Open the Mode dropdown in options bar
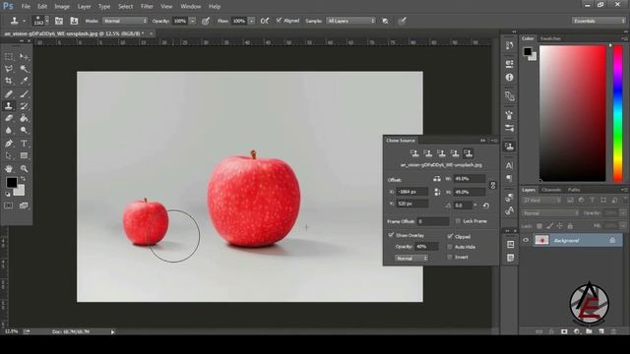The height and width of the screenshot is (354, 630). [125, 21]
